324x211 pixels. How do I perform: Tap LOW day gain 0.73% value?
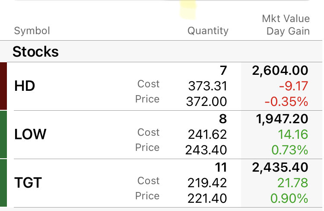click(290, 150)
